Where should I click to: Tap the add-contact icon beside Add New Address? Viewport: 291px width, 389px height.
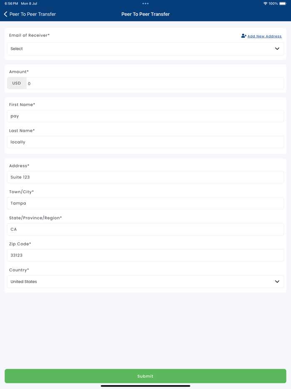click(243, 36)
